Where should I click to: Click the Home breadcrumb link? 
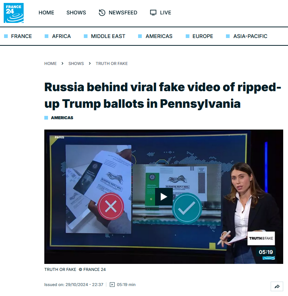click(x=51, y=63)
